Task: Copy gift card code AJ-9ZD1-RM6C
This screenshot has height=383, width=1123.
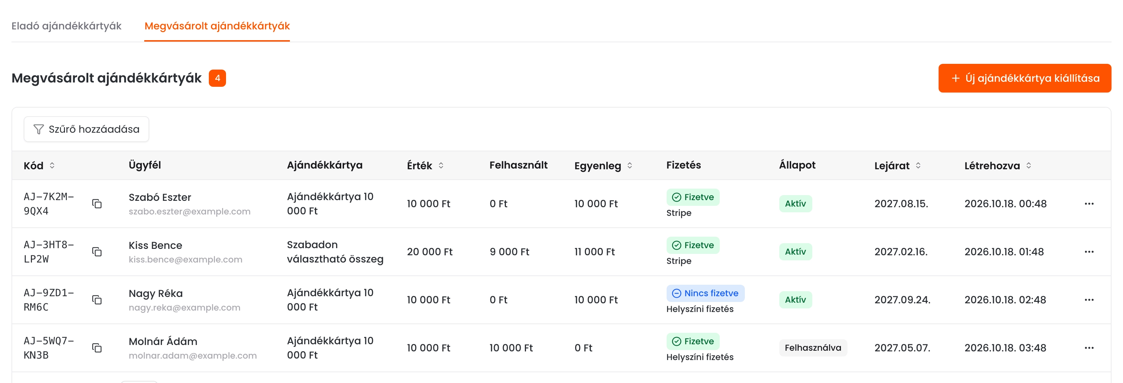Action: coord(97,300)
